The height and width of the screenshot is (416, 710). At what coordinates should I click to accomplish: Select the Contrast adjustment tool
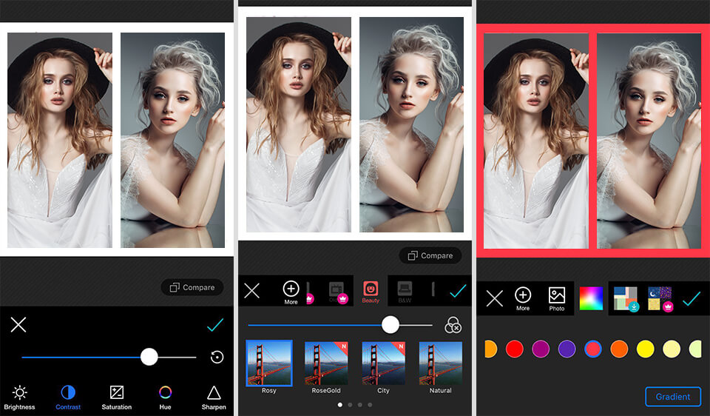68,397
